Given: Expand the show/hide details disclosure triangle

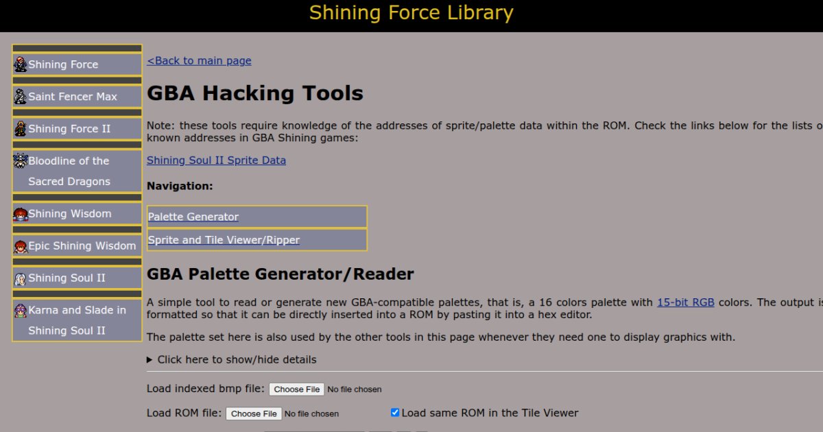Looking at the screenshot, I should click(150, 360).
